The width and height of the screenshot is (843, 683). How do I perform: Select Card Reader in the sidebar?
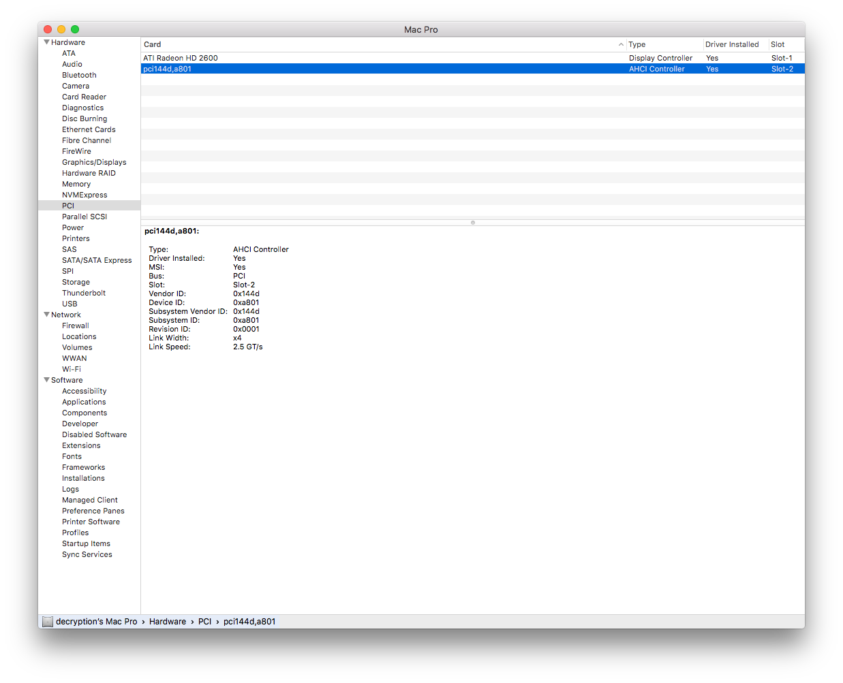[84, 97]
